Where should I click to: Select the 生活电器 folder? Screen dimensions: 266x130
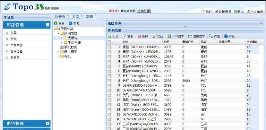(x=73, y=43)
